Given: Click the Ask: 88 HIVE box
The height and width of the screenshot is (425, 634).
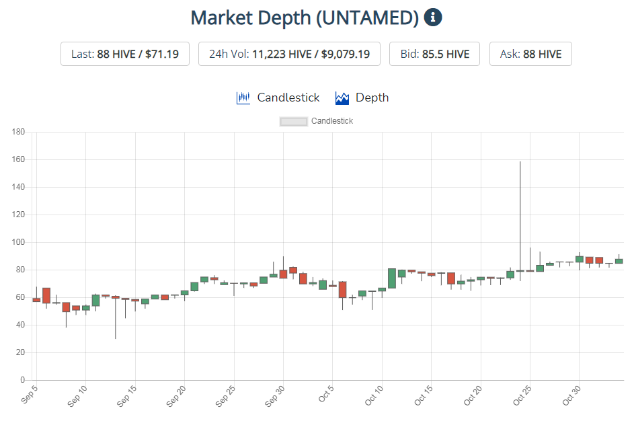Looking at the screenshot, I should click(x=530, y=54).
